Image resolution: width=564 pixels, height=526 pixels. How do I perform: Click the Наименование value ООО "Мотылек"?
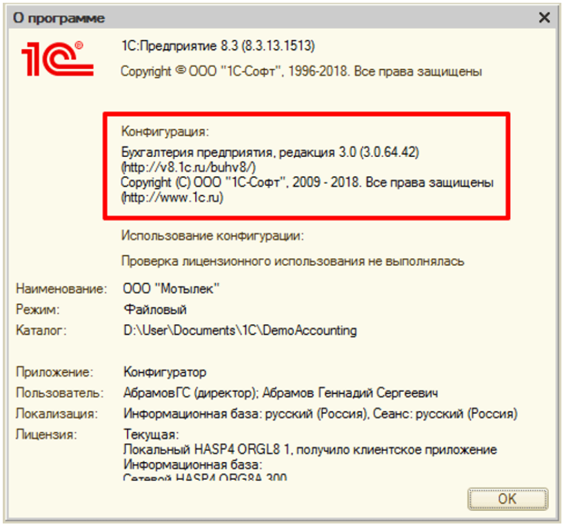pos(170,288)
